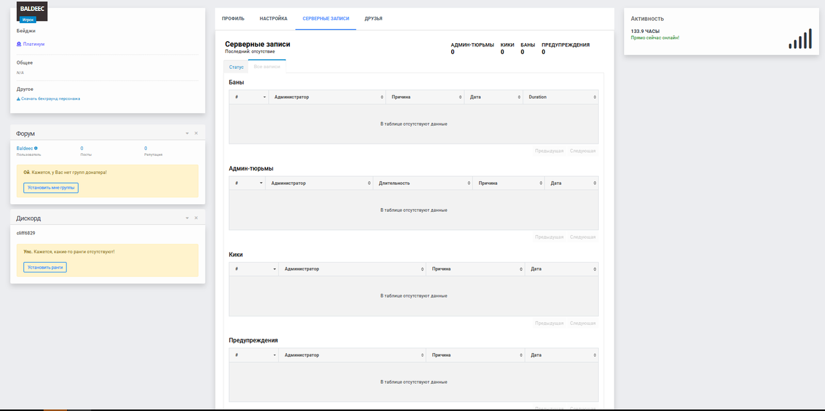825x411 pixels.
Task: Sort the Кики table by Дата column
Action: (x=561, y=269)
